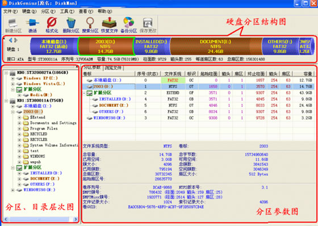Select WINDOWS98 (M:) row in partition table
Screen dimensions: 318x226
click(199, 118)
